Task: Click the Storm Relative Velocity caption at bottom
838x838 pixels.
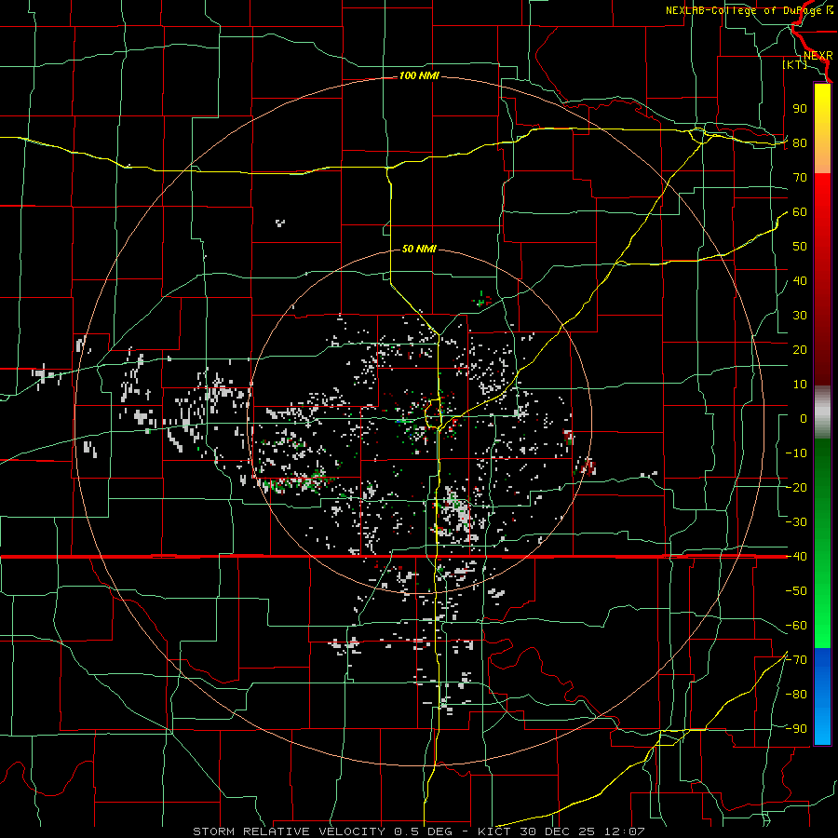Action: pos(419,831)
